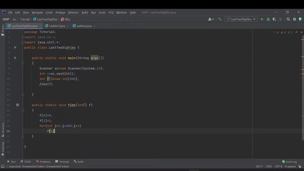Open the Navigate menu
This screenshot has width=304, height=171.
(x=37, y=13)
